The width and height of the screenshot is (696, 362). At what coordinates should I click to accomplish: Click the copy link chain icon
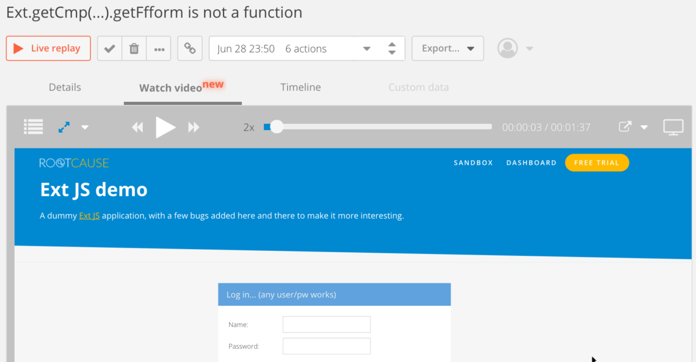coord(190,49)
